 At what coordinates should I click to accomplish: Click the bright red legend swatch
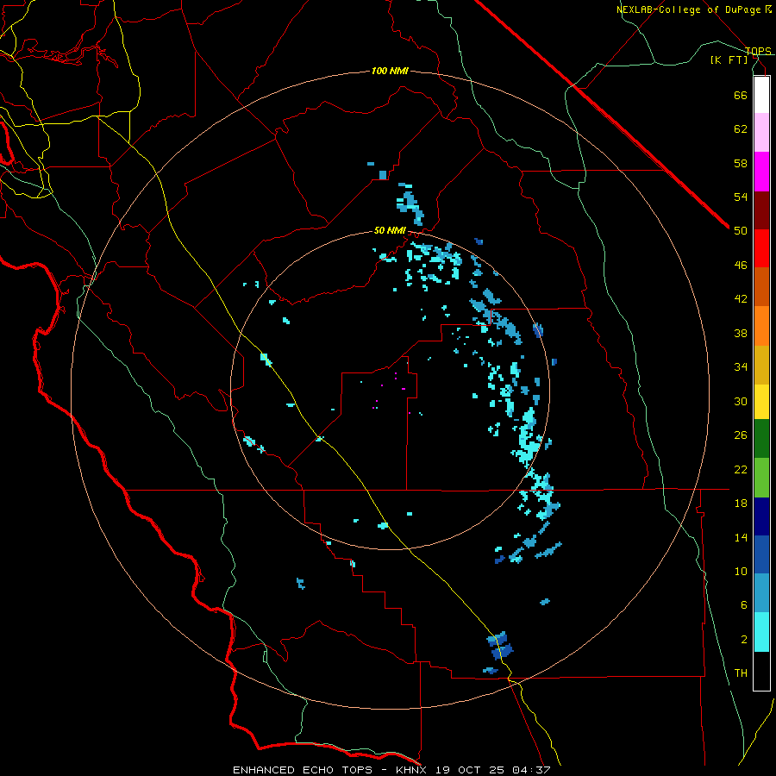pyautogui.click(x=761, y=248)
